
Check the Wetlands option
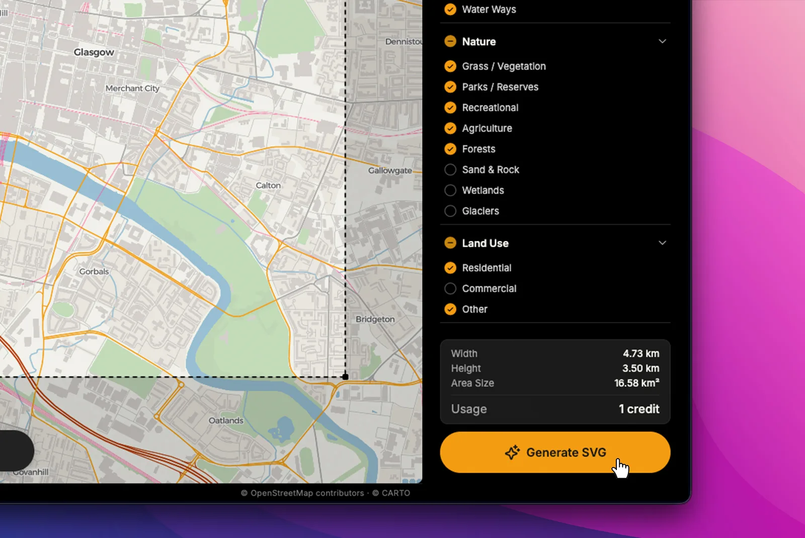450,190
